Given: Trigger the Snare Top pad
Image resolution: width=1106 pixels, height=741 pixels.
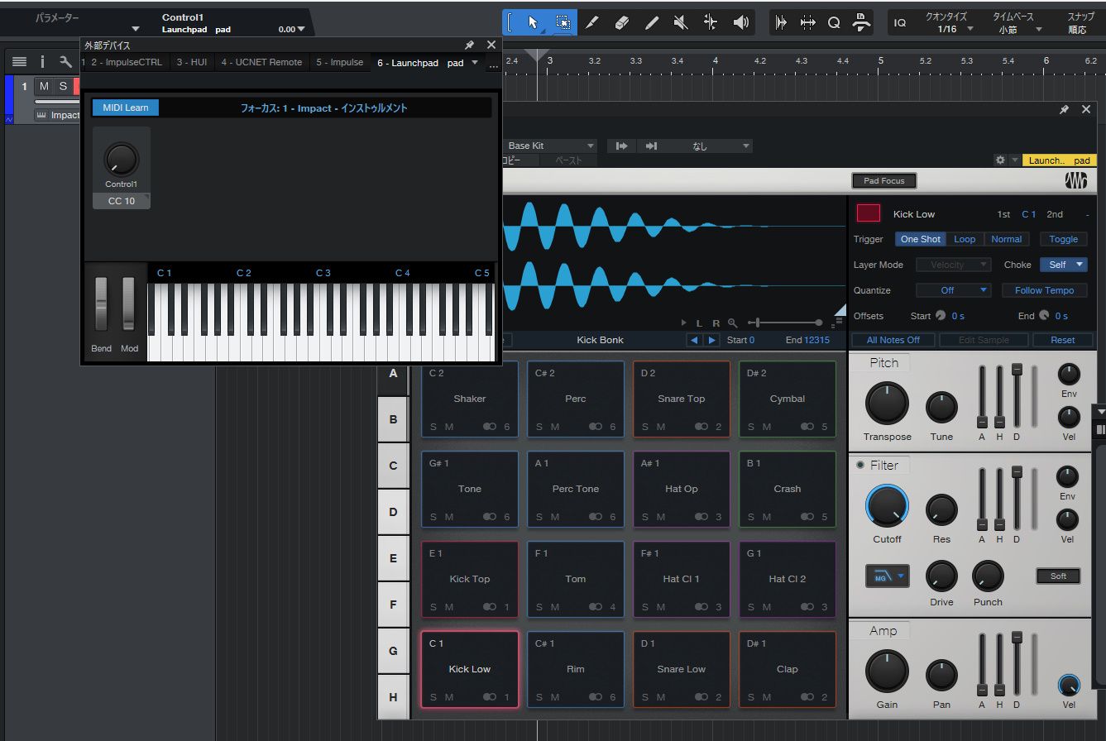Looking at the screenshot, I should (681, 399).
